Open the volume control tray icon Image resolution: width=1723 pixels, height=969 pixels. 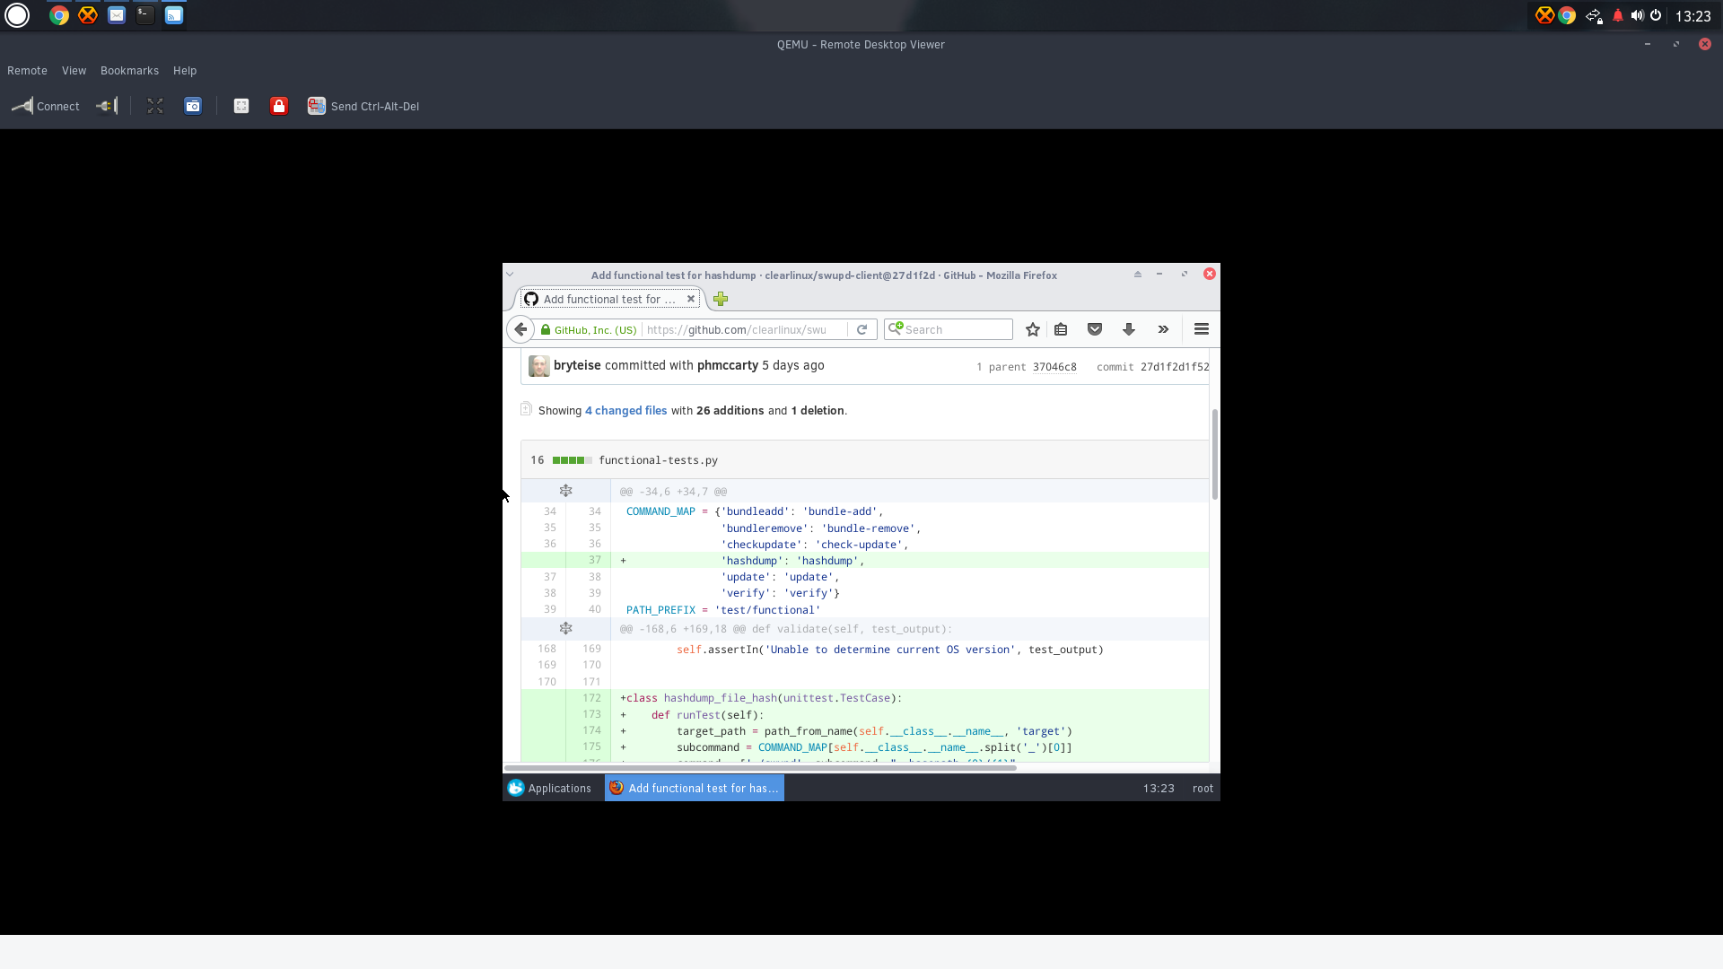(1638, 15)
